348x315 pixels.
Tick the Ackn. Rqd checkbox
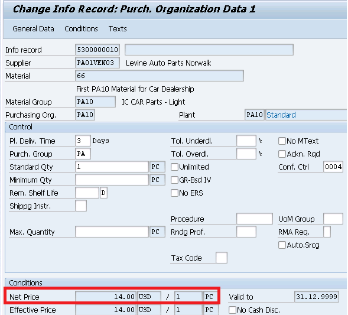click(282, 154)
